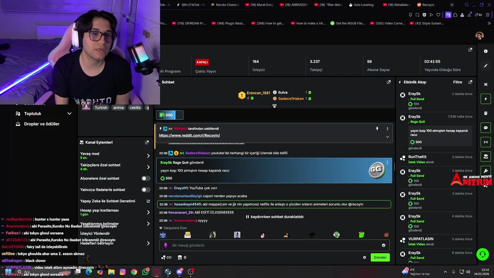Click the Filtre button in activity feed
The height and width of the screenshot is (278, 494).
coord(457,82)
